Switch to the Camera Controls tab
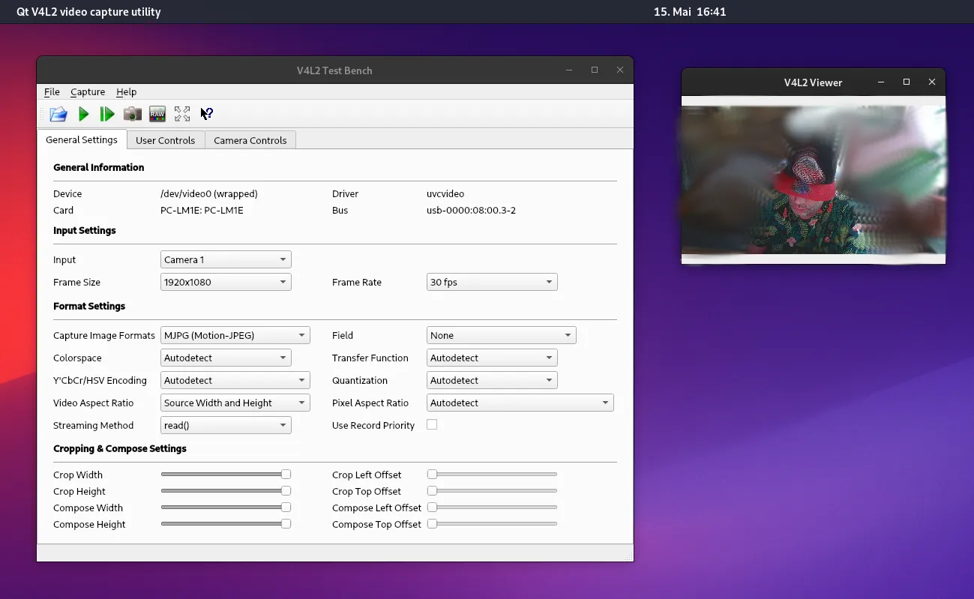 250,140
